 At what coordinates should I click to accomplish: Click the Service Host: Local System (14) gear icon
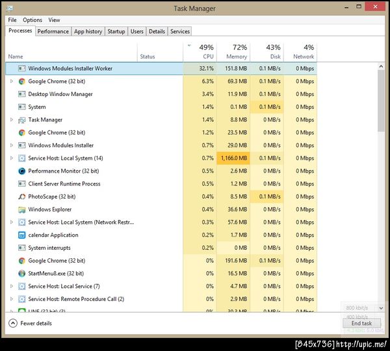(22, 158)
